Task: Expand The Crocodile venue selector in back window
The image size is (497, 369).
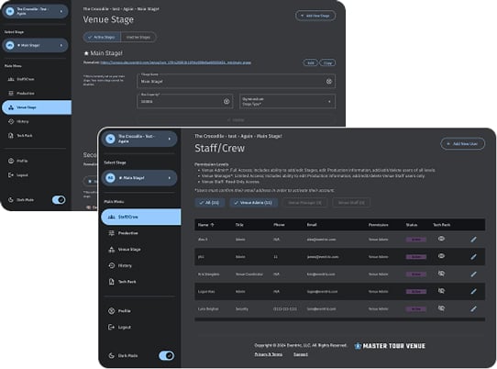Action: [36, 11]
